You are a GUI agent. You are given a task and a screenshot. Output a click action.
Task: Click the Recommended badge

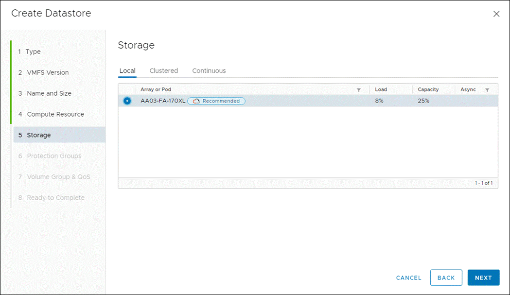[x=216, y=101]
